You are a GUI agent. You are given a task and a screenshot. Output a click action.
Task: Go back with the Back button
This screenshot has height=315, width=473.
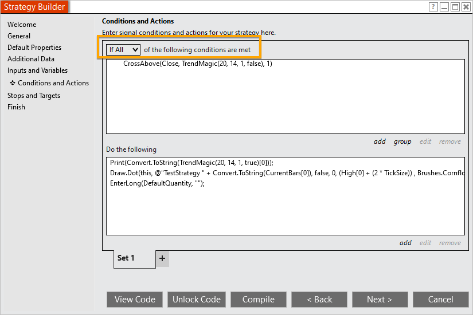[319, 300]
